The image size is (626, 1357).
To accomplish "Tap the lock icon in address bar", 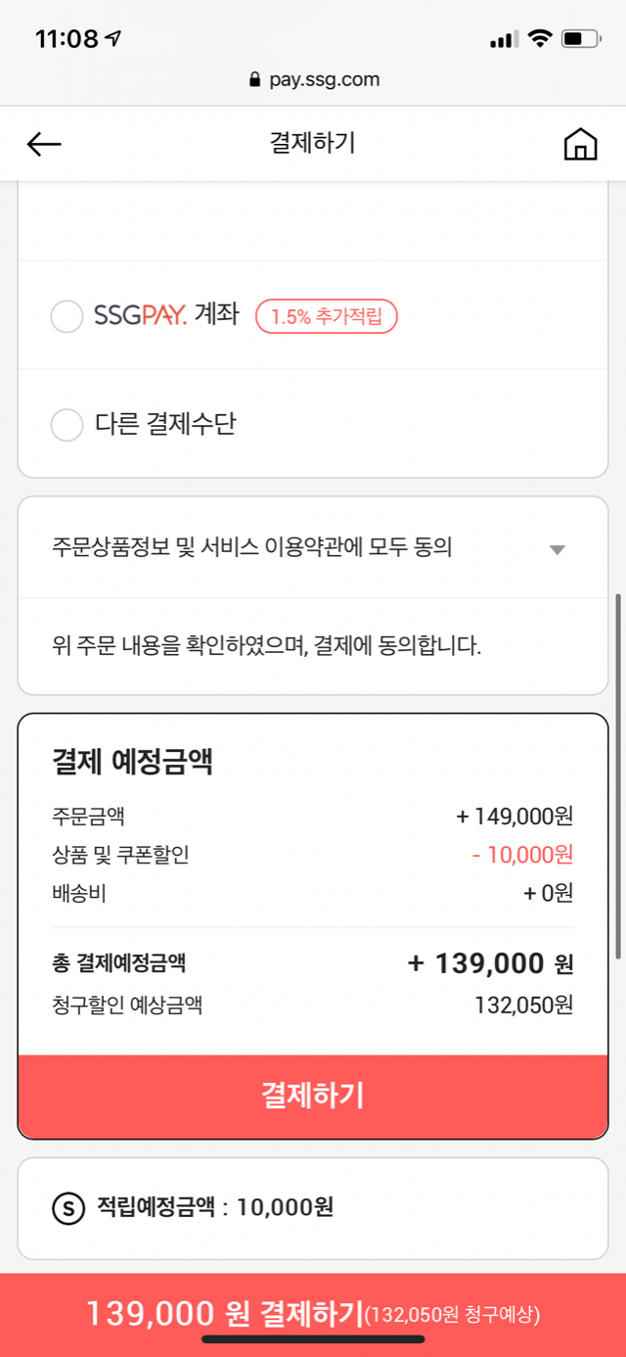I will [256, 80].
